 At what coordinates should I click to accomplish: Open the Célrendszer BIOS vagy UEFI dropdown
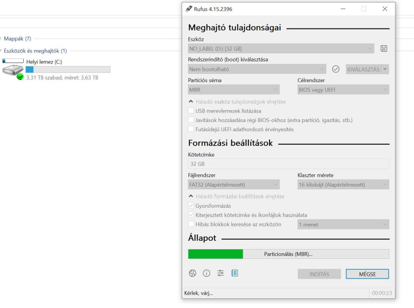[x=343, y=89]
